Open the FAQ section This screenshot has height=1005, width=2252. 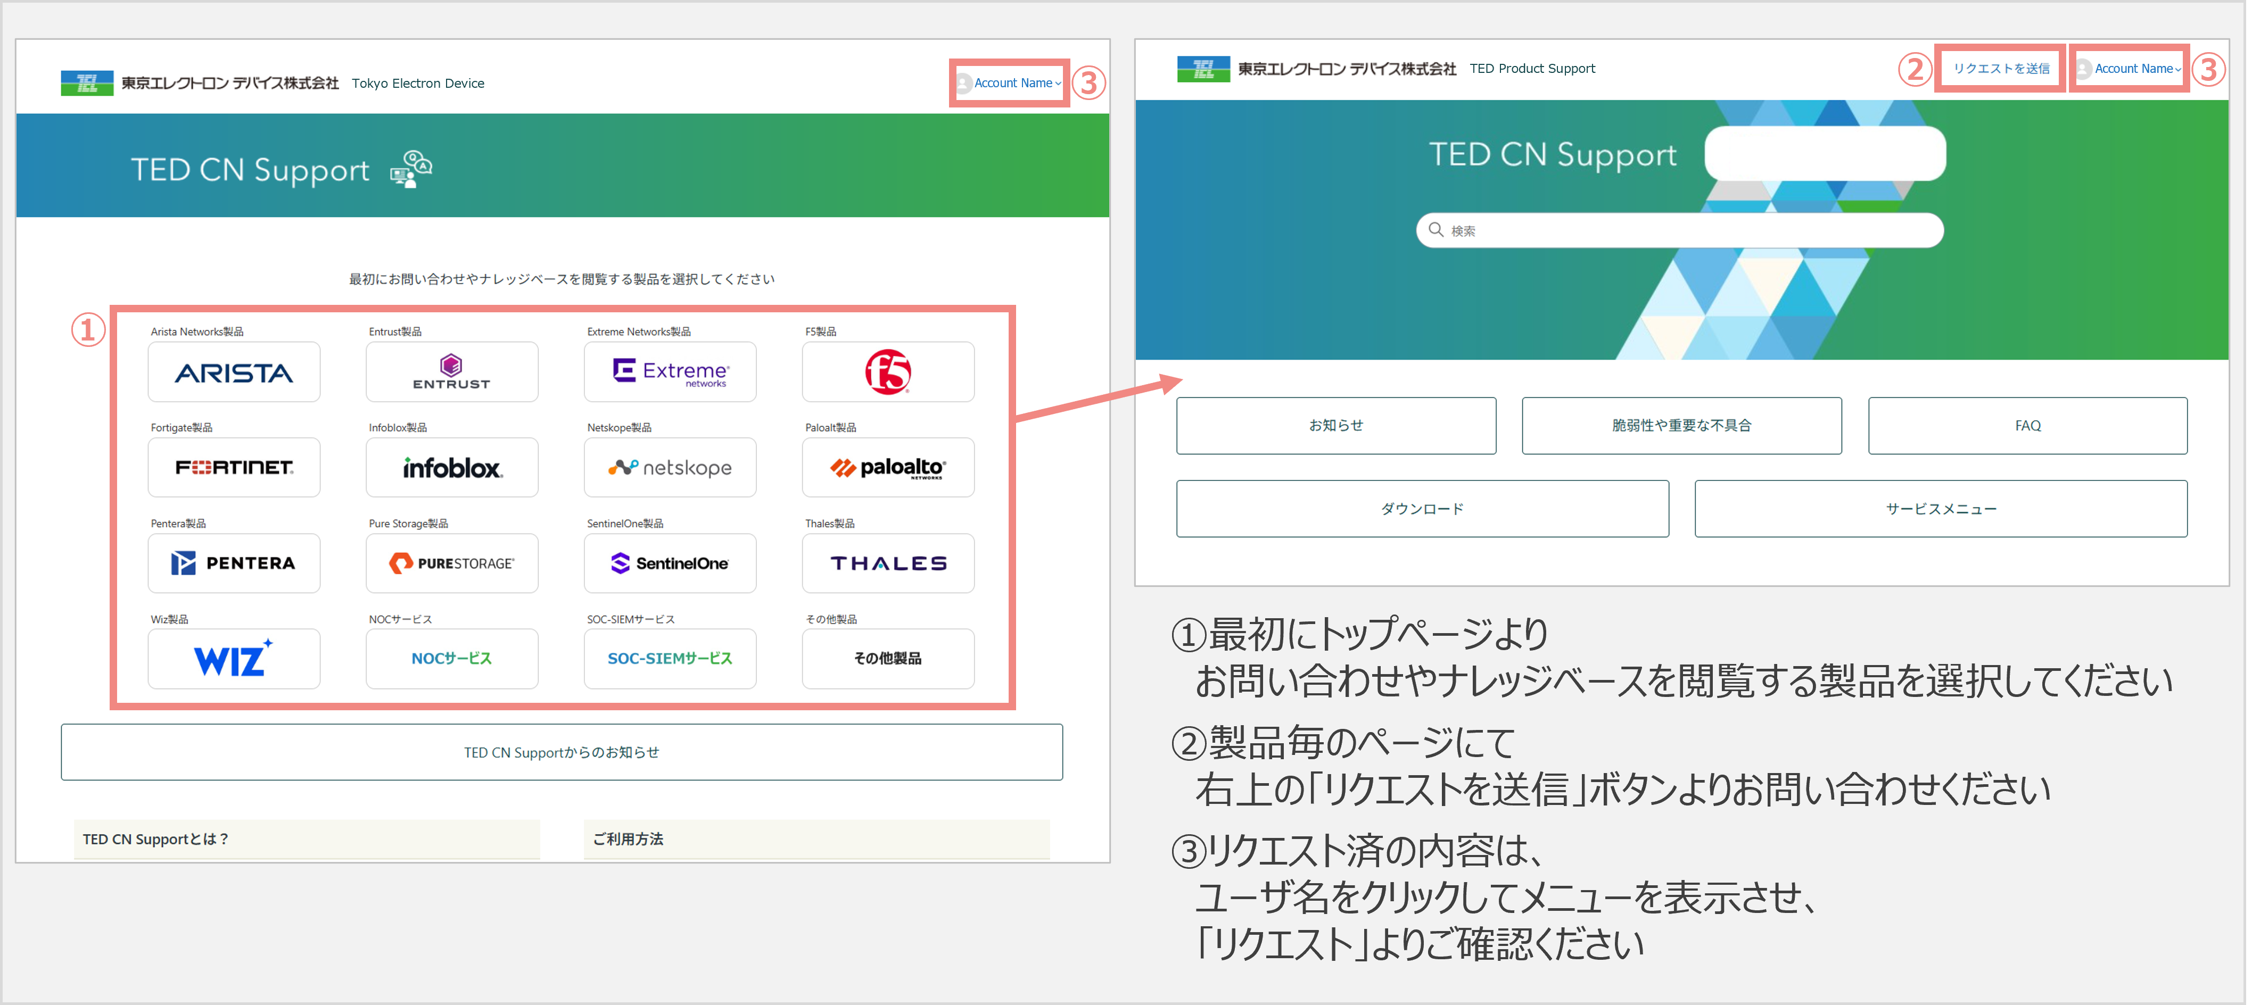2027,426
